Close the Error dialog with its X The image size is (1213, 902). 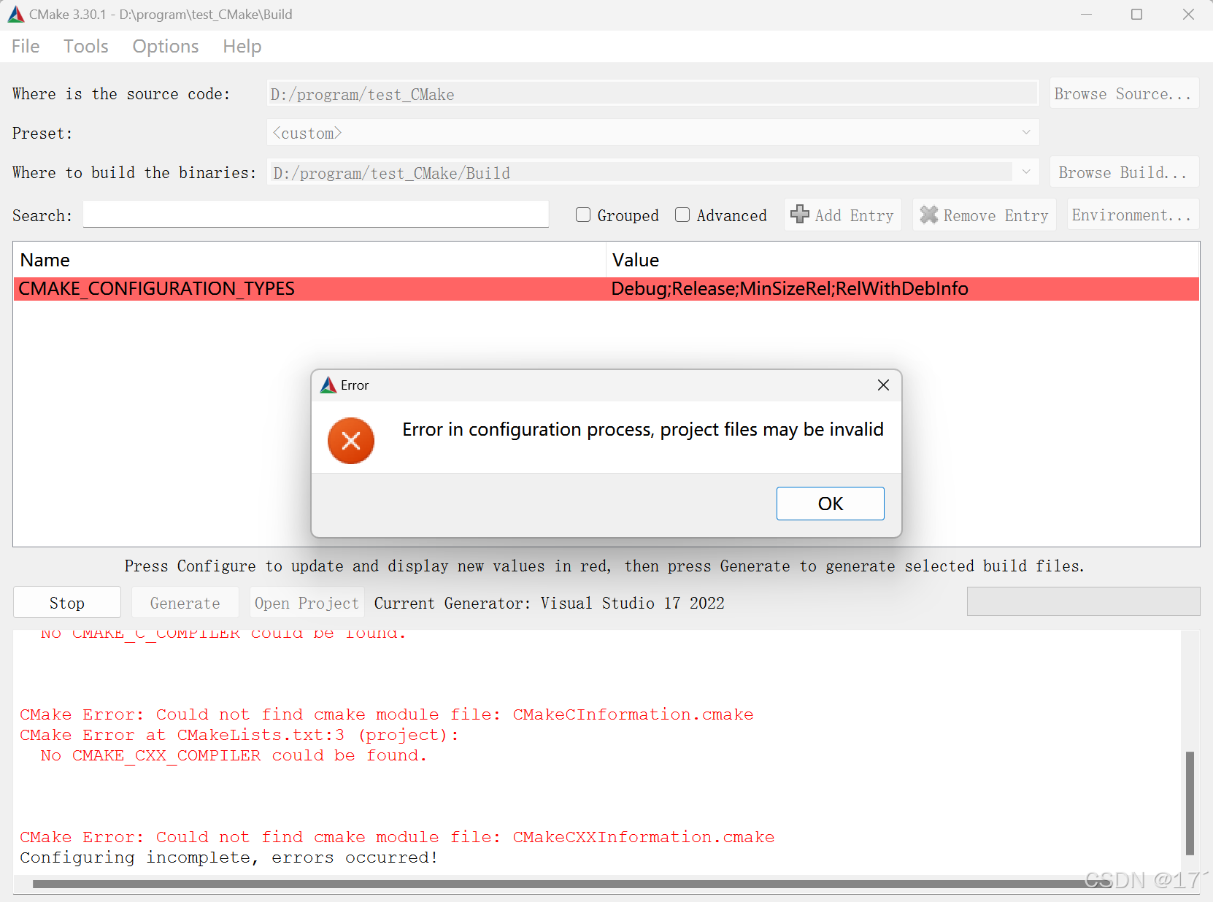(883, 385)
